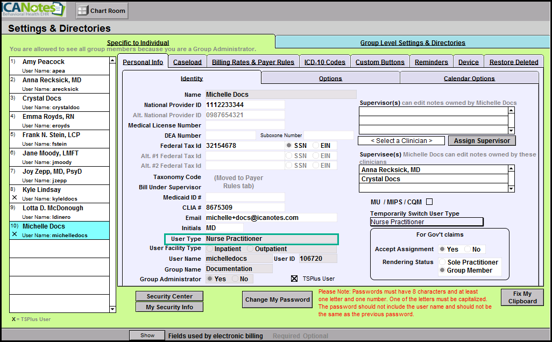Screen dimensions: 552x342
Task: Open the Security Center
Action: click(169, 296)
